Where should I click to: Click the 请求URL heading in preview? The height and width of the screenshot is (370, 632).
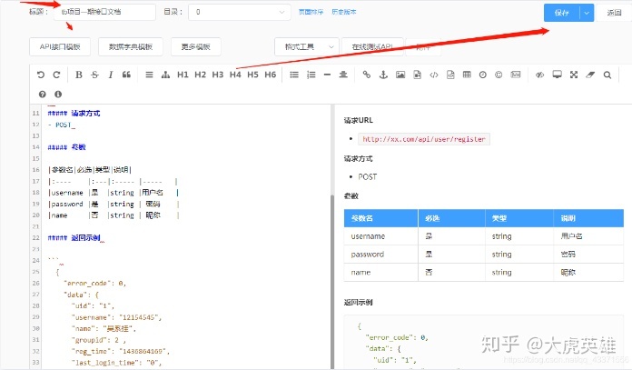coord(359,120)
